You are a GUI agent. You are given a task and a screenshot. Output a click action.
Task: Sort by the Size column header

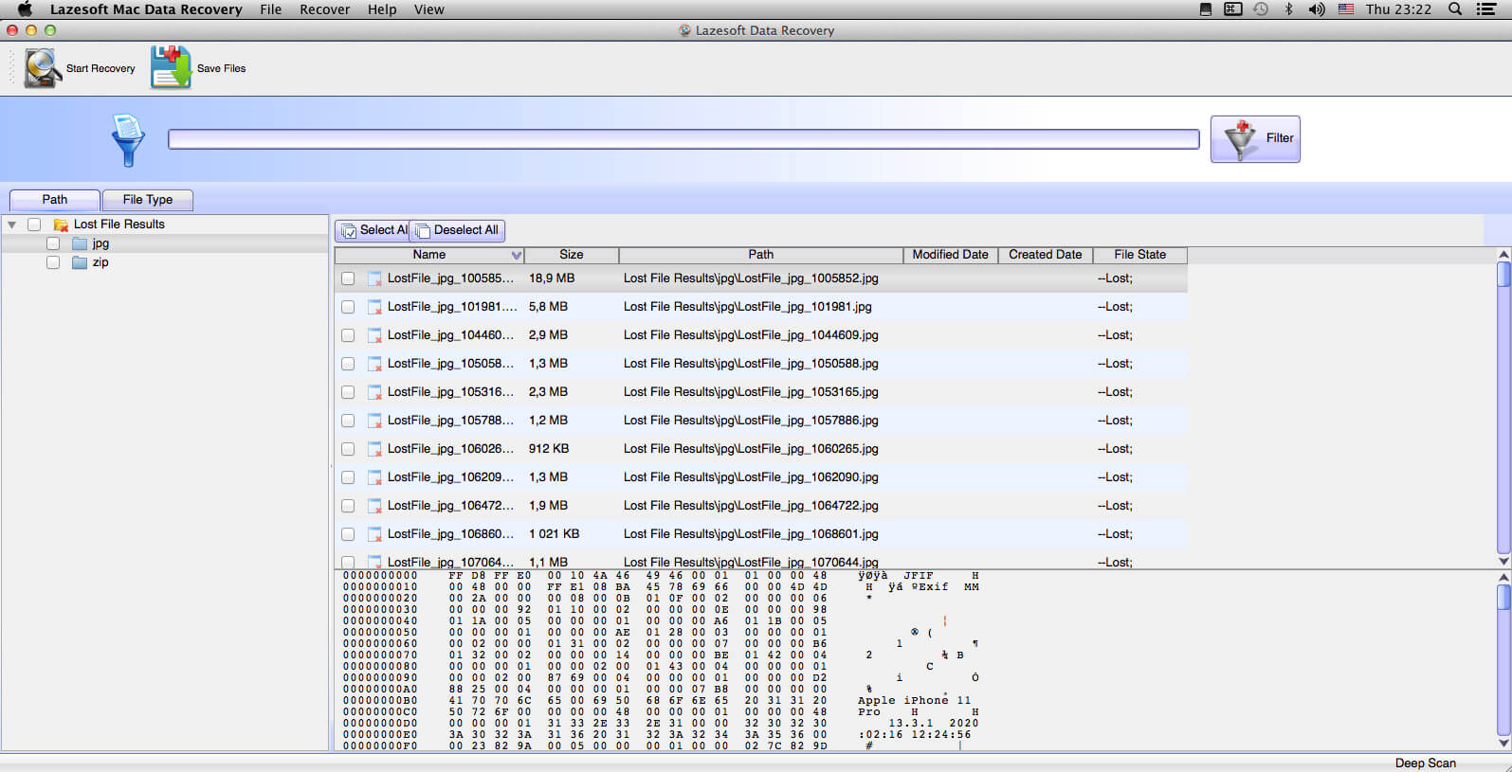(572, 255)
